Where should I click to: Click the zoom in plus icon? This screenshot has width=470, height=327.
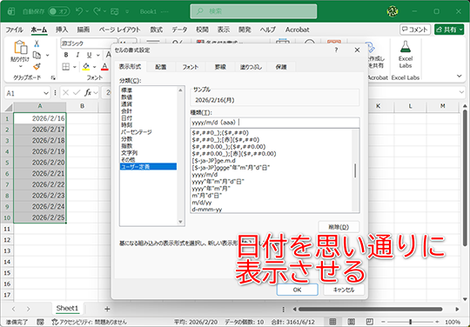point(437,322)
